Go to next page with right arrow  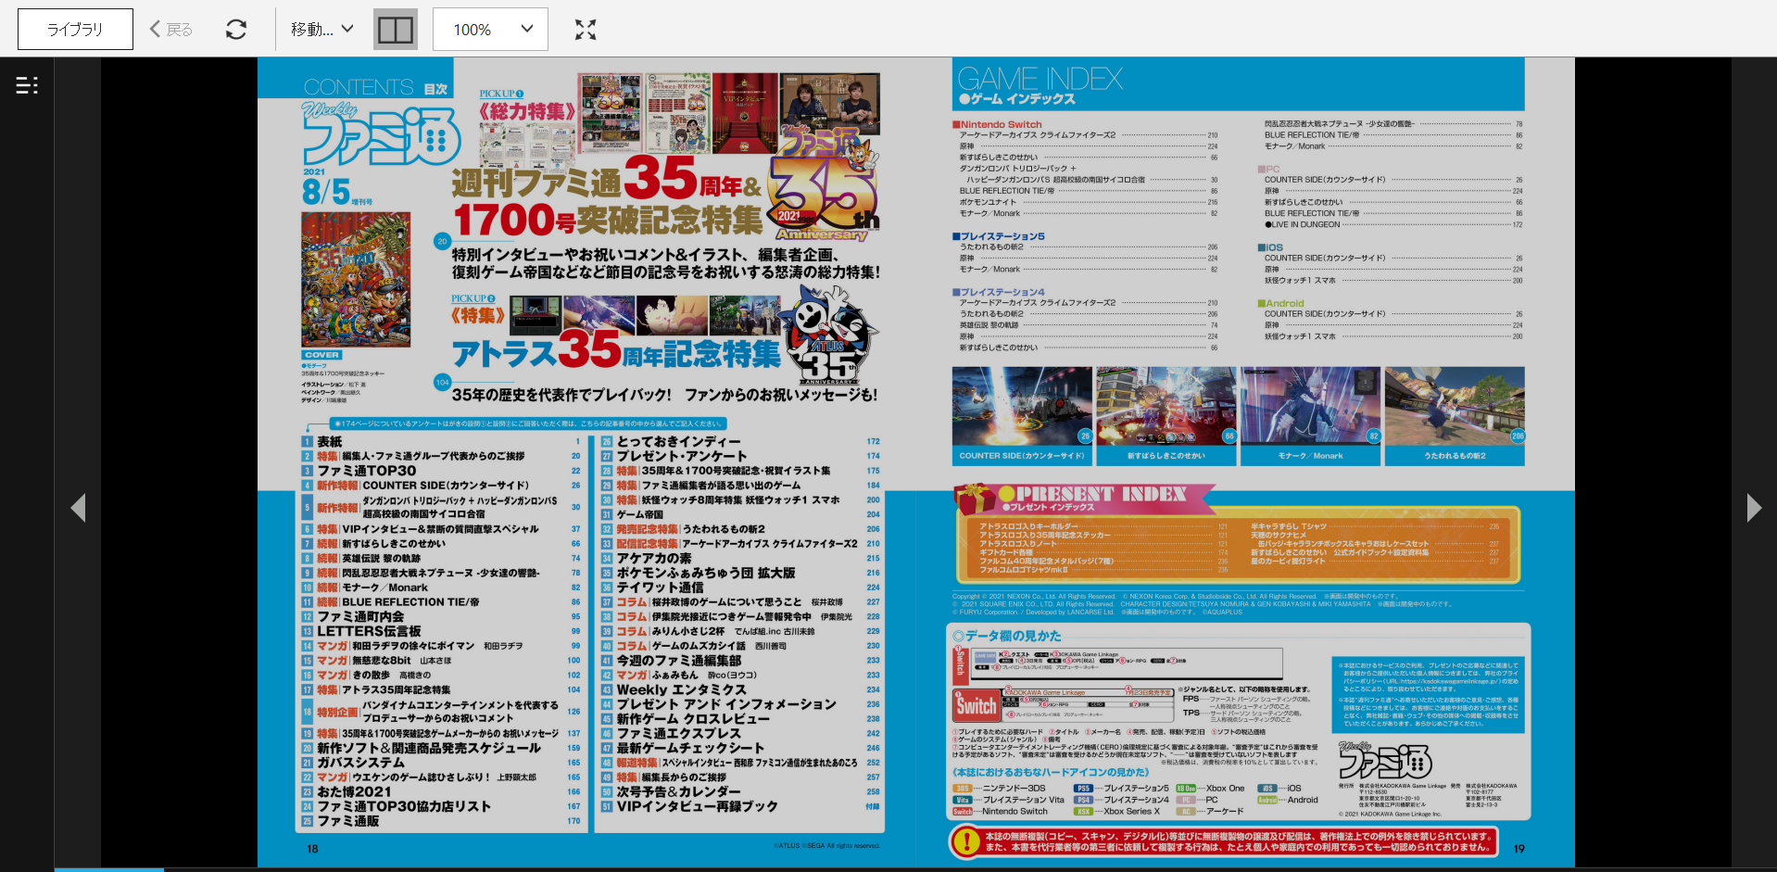tap(1753, 508)
